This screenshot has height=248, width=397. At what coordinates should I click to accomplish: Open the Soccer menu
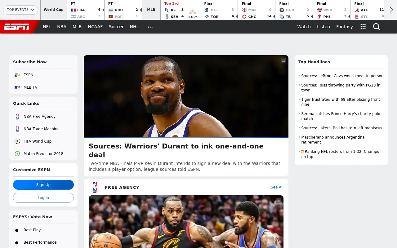(116, 27)
